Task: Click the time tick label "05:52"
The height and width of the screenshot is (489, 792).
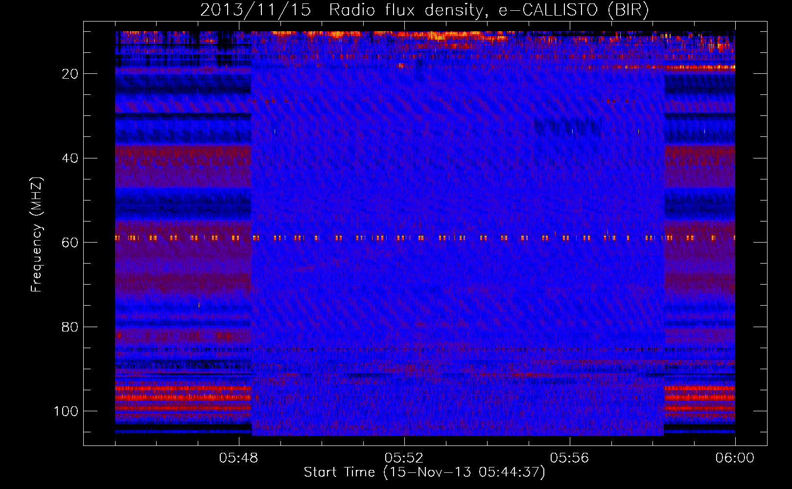Action: 404,458
